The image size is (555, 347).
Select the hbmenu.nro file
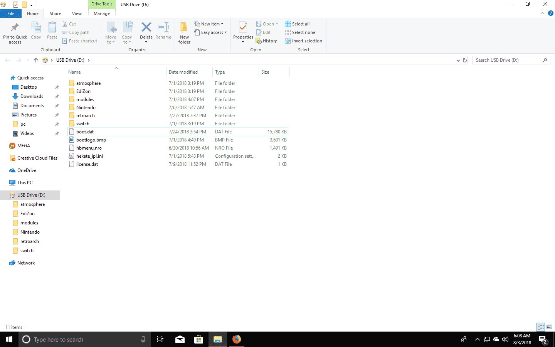click(x=178, y=148)
